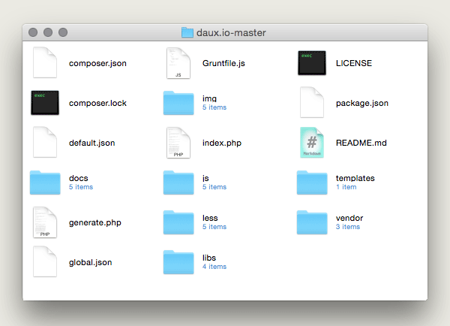Select the docs folder icon
Screen dimensions: 450x326
pyautogui.click(x=45, y=183)
